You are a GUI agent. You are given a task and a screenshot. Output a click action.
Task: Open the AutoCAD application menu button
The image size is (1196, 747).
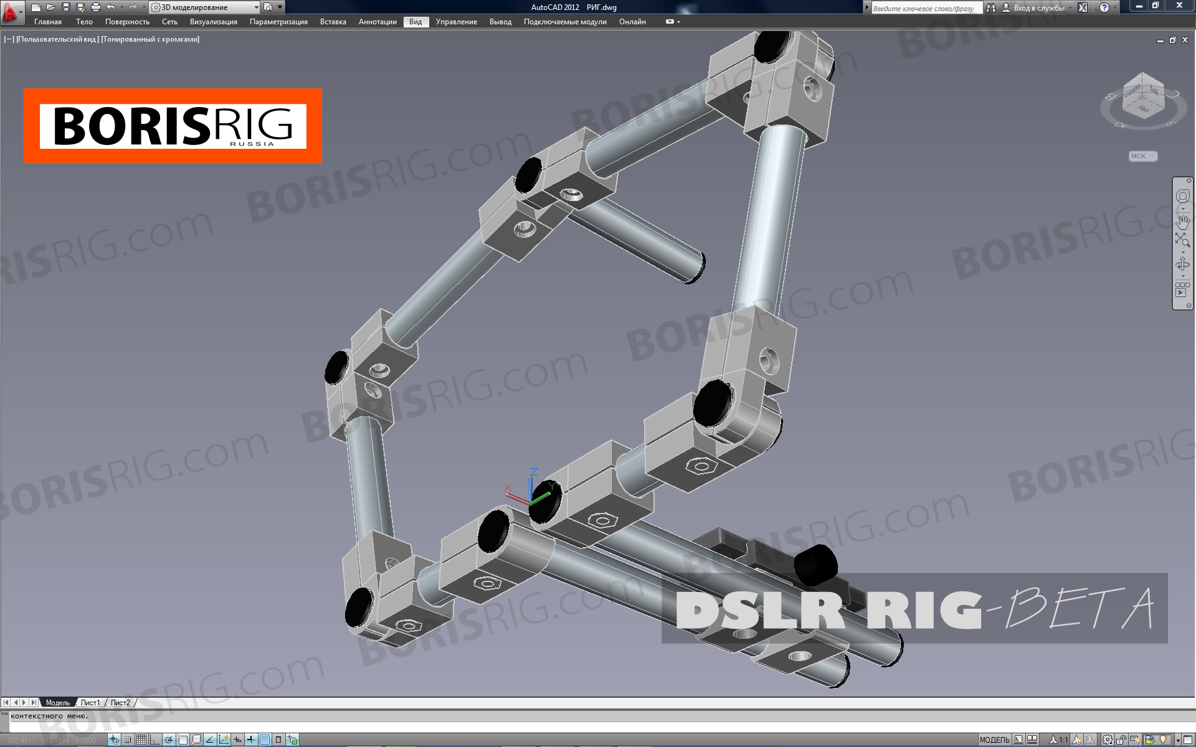[x=11, y=11]
